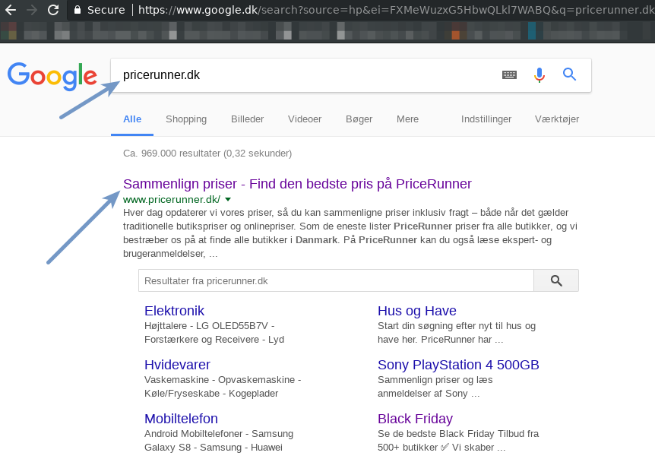Click the browser address bar URL

(396, 10)
